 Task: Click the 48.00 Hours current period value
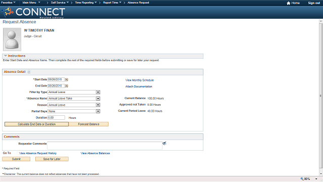click(x=155, y=111)
